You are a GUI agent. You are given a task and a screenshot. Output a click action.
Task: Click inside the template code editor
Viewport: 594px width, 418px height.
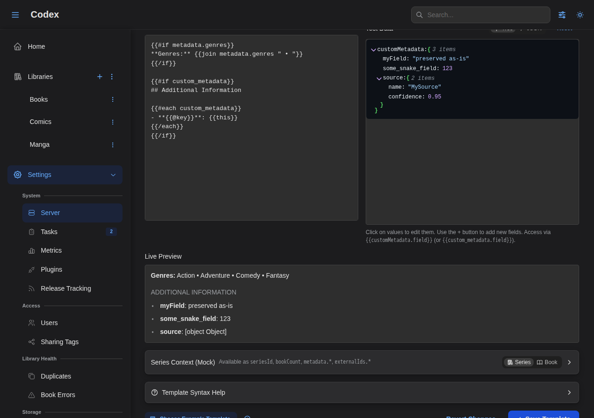point(252,128)
